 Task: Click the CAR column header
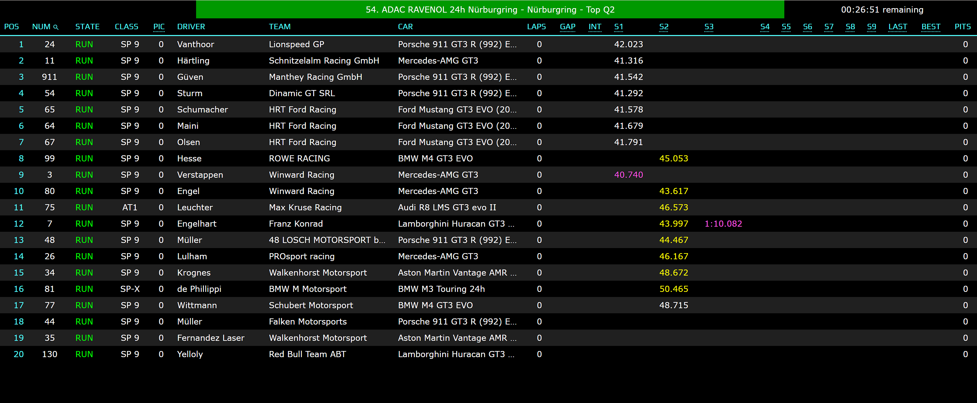click(405, 27)
